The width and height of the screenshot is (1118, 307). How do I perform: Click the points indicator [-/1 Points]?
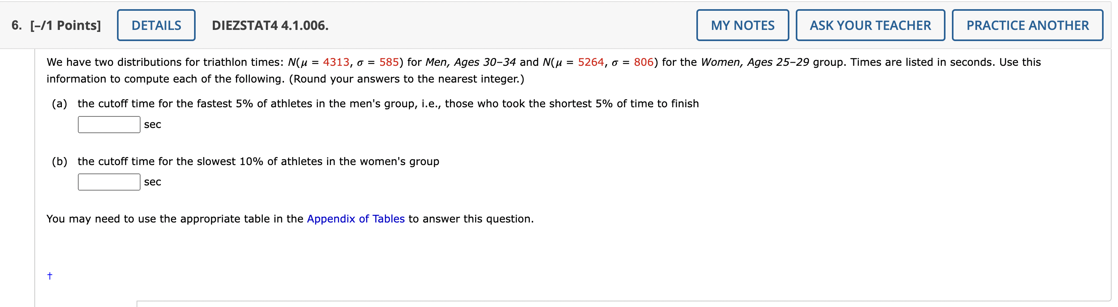tap(65, 25)
